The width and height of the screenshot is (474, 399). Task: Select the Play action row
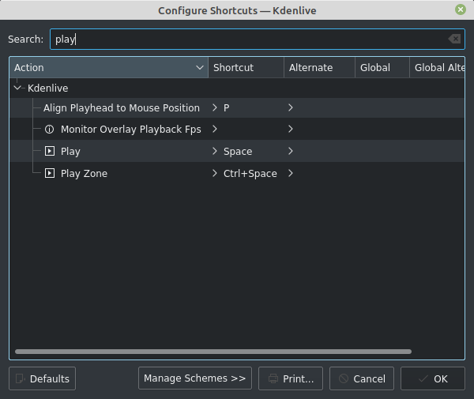tap(237, 151)
